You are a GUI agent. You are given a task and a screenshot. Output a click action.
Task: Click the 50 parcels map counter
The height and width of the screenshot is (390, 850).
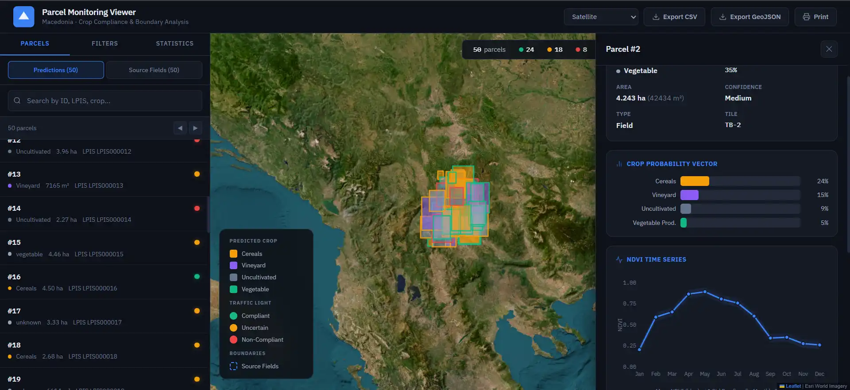click(489, 50)
